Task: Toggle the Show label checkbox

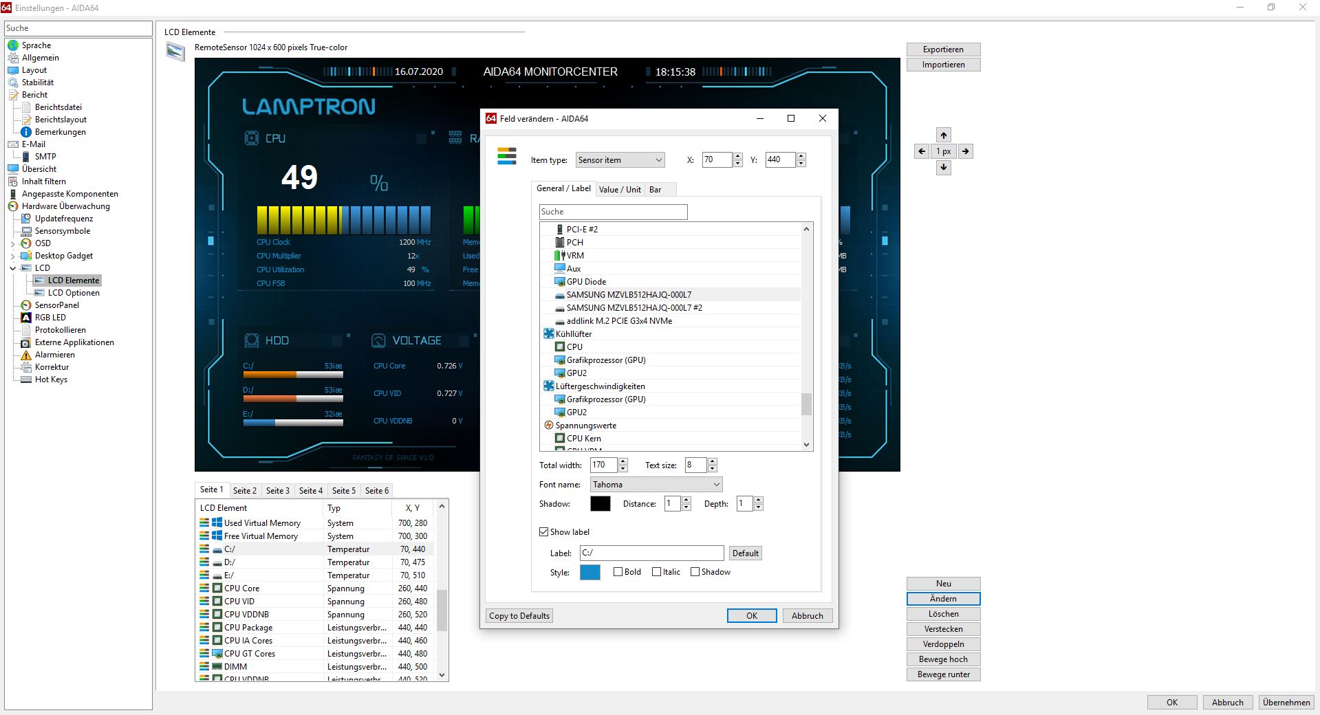Action: click(x=544, y=532)
